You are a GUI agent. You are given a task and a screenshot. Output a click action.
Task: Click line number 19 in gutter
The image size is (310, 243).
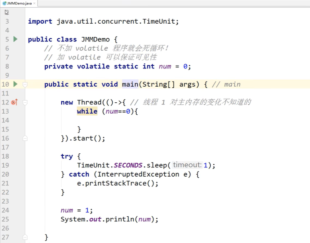(5, 165)
